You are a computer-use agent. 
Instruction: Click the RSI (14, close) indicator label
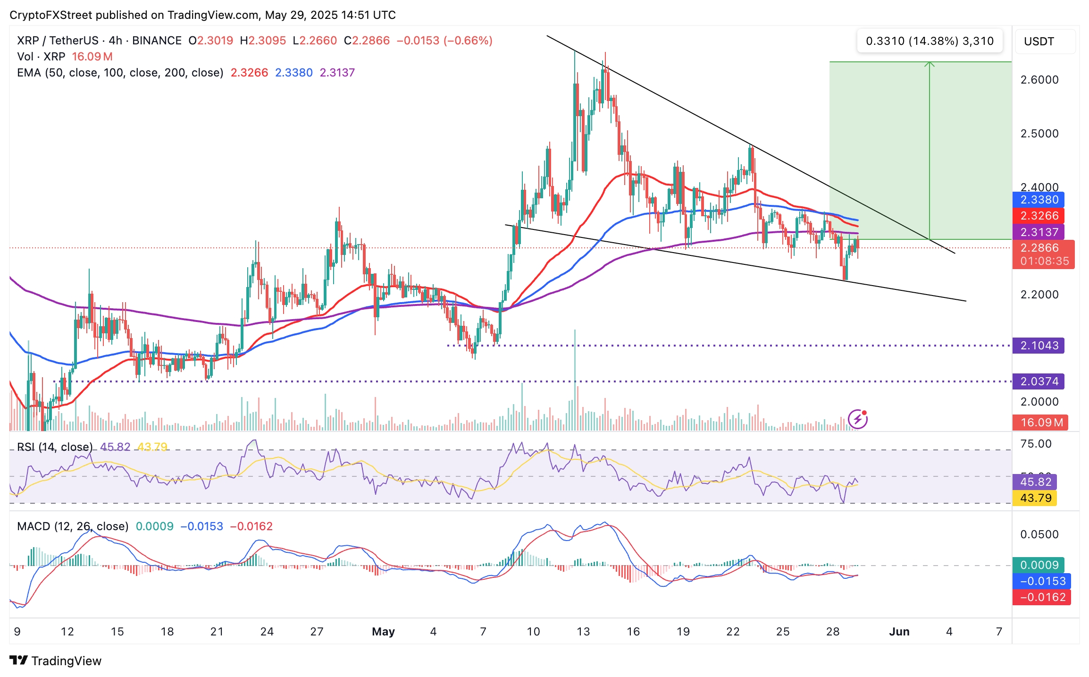55,447
